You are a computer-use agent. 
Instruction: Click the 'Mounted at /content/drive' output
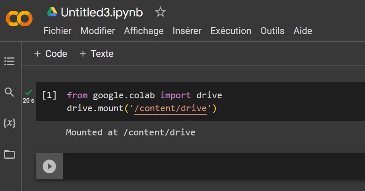pyautogui.click(x=131, y=132)
